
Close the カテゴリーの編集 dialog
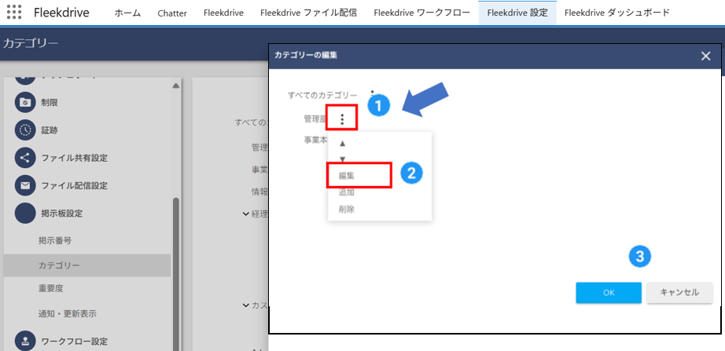705,57
